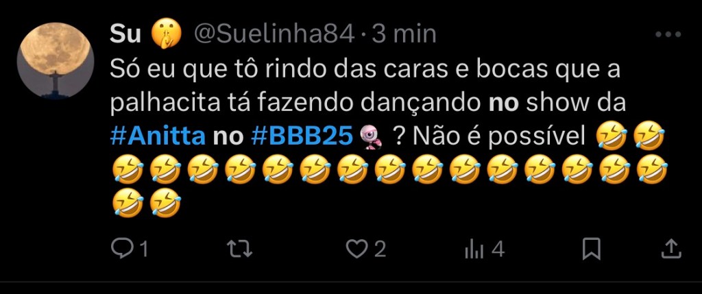Follow the #Anitta hashtag
The height and width of the screenshot is (294, 702).
158,137
